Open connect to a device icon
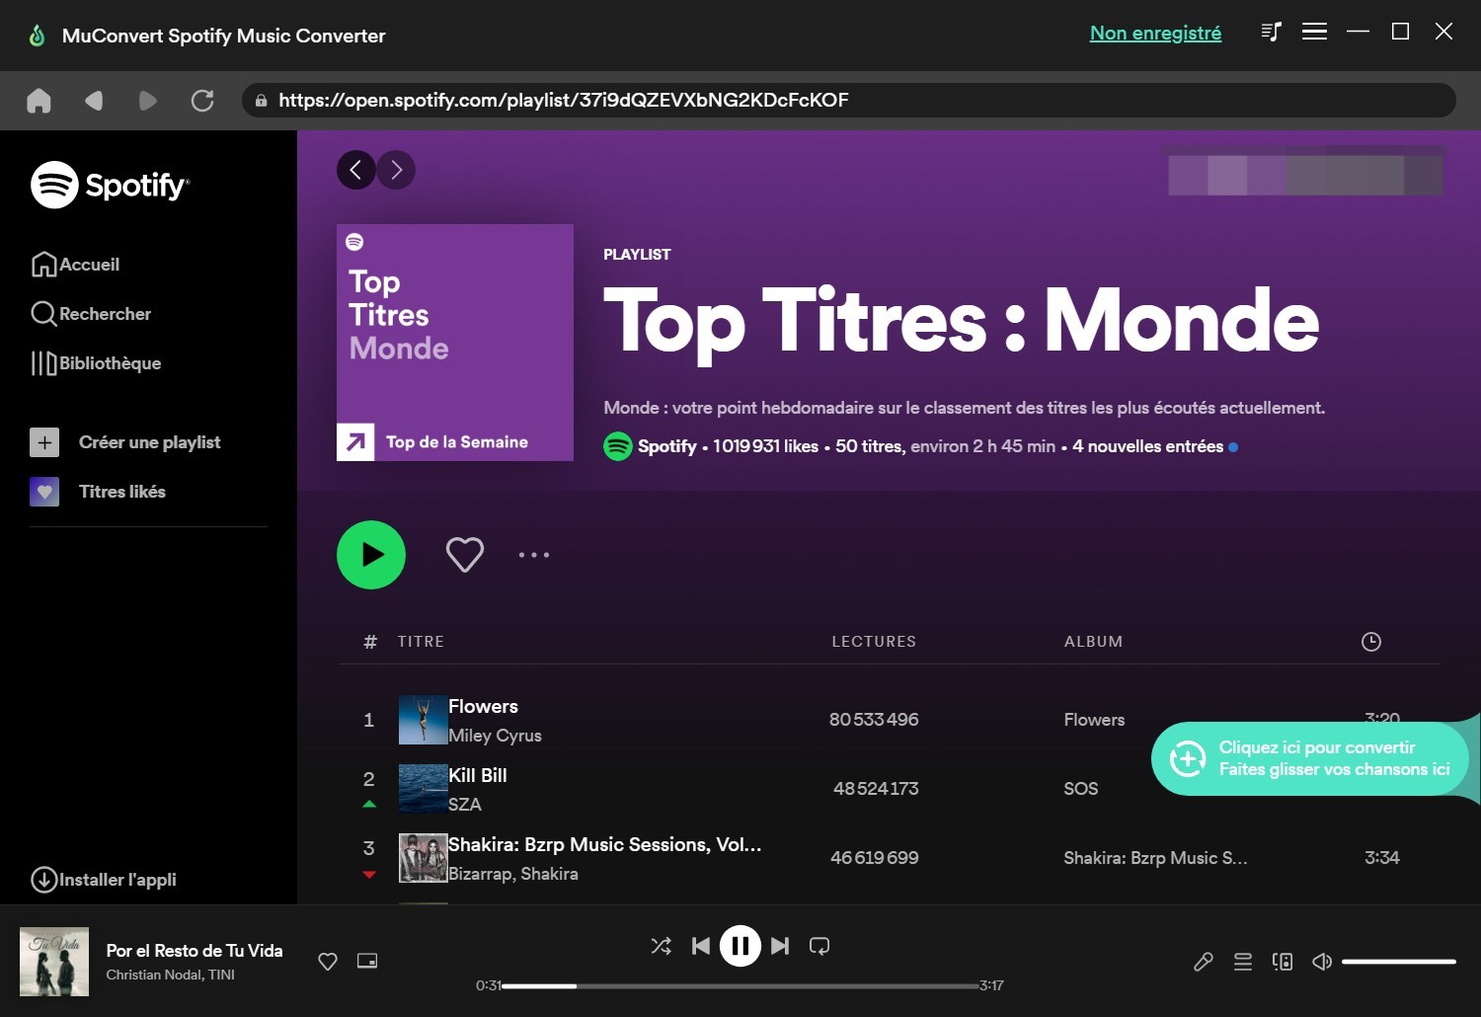The width and height of the screenshot is (1481, 1017). coord(1283,962)
